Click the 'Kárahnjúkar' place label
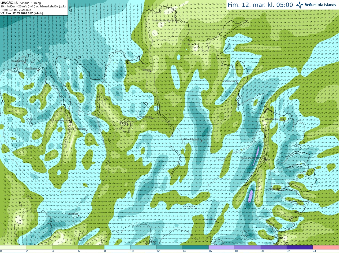339x253 pixels. click(x=189, y=207)
